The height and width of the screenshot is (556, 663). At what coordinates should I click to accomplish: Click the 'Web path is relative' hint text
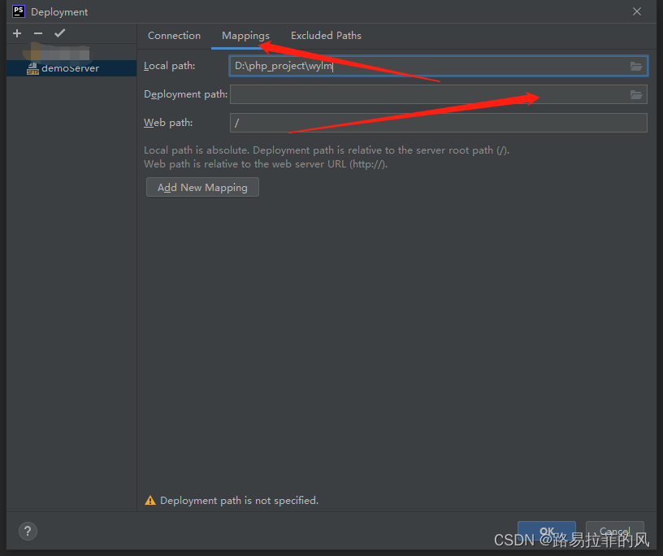coord(266,164)
